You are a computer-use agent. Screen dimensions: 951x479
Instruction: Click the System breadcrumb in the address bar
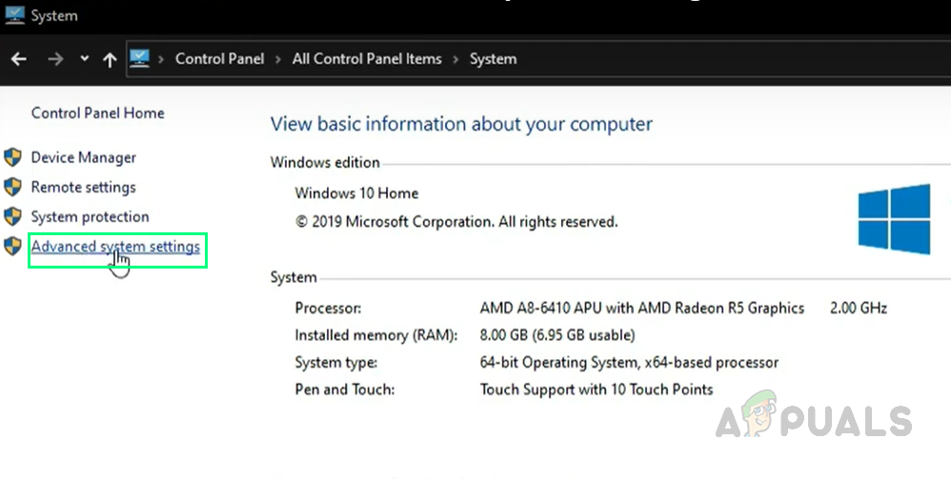(x=493, y=59)
